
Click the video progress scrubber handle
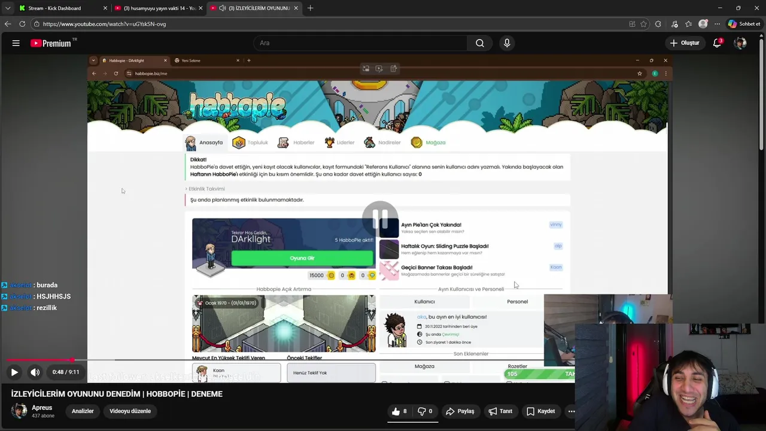[72, 360]
